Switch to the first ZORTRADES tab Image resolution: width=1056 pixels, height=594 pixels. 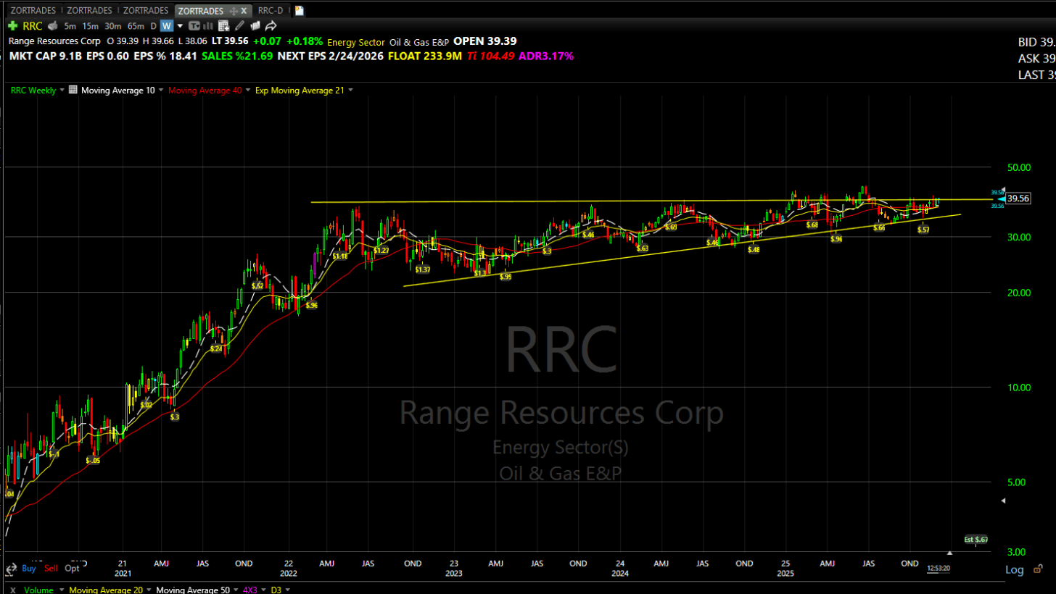(33, 11)
